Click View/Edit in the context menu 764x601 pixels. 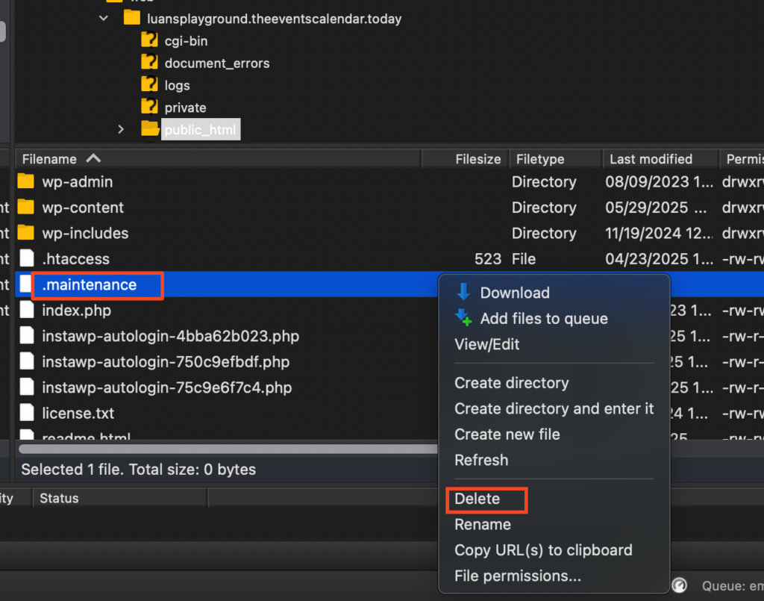click(x=487, y=344)
